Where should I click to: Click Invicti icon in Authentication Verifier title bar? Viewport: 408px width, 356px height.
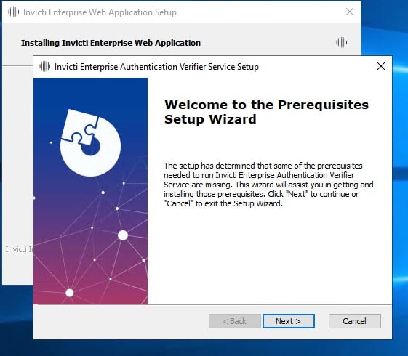(x=45, y=67)
